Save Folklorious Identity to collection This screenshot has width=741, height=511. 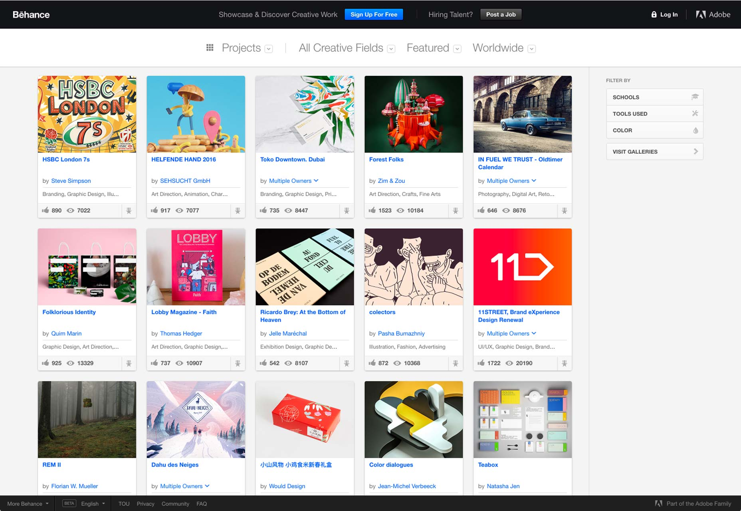pos(129,363)
